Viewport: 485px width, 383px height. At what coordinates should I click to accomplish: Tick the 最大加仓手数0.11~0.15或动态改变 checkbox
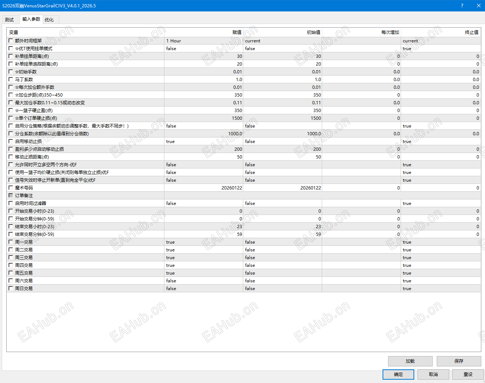coord(11,102)
